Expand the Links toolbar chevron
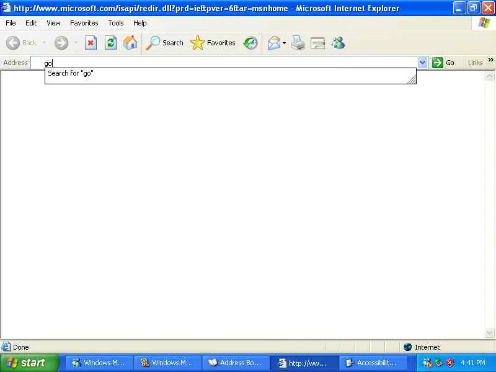This screenshot has width=496, height=372. [490, 60]
